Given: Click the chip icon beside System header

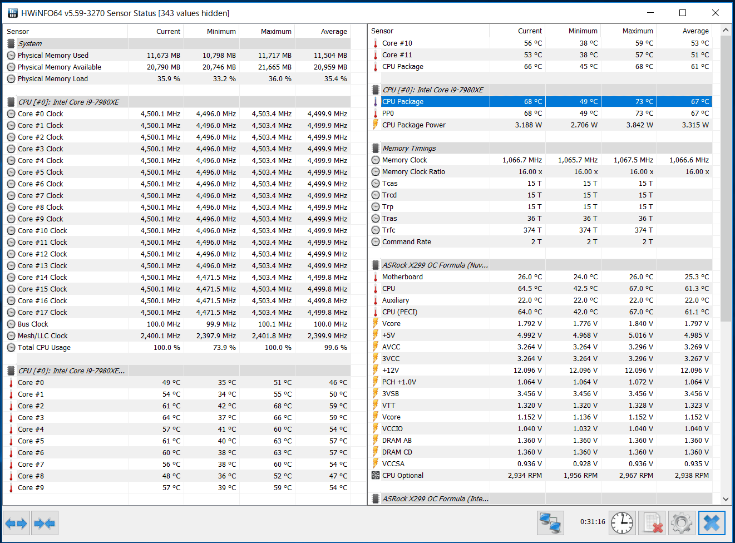Looking at the screenshot, I should [11, 43].
